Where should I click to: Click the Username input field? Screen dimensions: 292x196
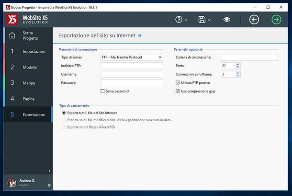(132, 74)
